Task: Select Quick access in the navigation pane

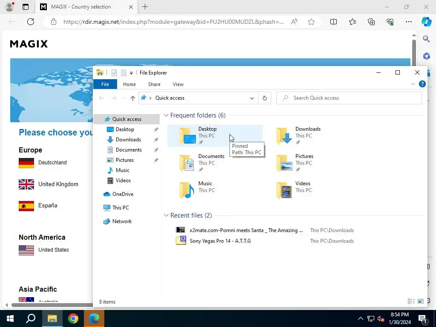Action: click(x=126, y=119)
